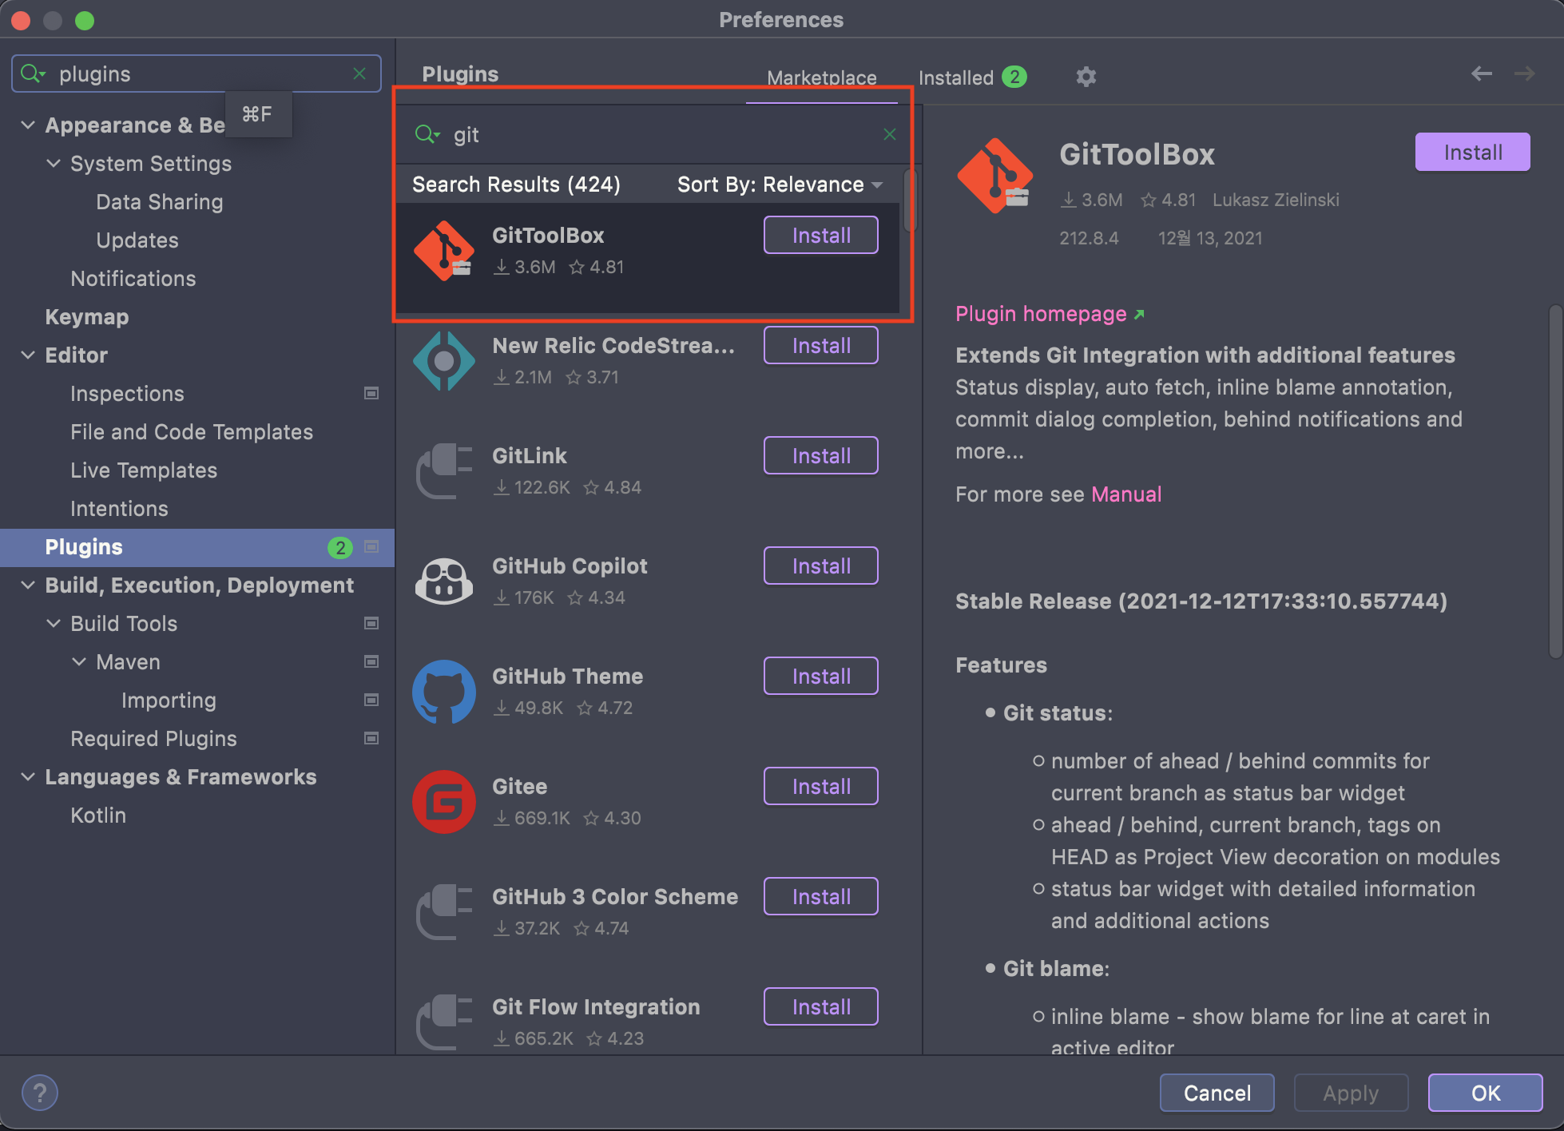Collapse the Editor section
This screenshot has width=1564, height=1131.
pyautogui.click(x=29, y=355)
